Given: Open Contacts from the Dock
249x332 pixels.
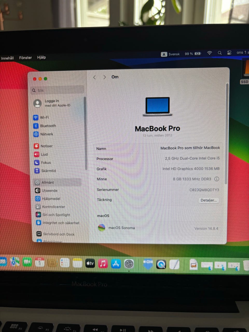Looking at the screenshot, I should (x=52, y=263).
